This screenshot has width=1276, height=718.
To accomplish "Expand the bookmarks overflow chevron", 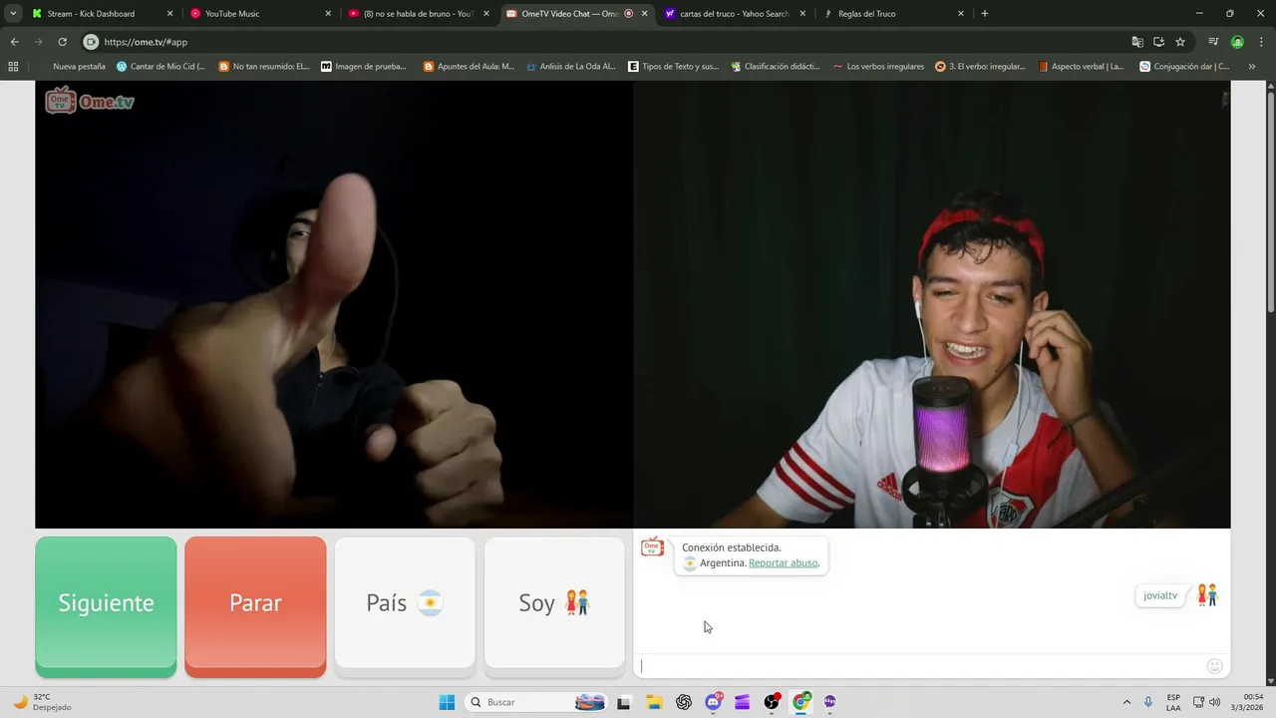I will [x=1252, y=67].
